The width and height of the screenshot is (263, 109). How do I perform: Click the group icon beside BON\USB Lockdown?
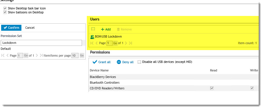pyautogui.click(x=92, y=37)
